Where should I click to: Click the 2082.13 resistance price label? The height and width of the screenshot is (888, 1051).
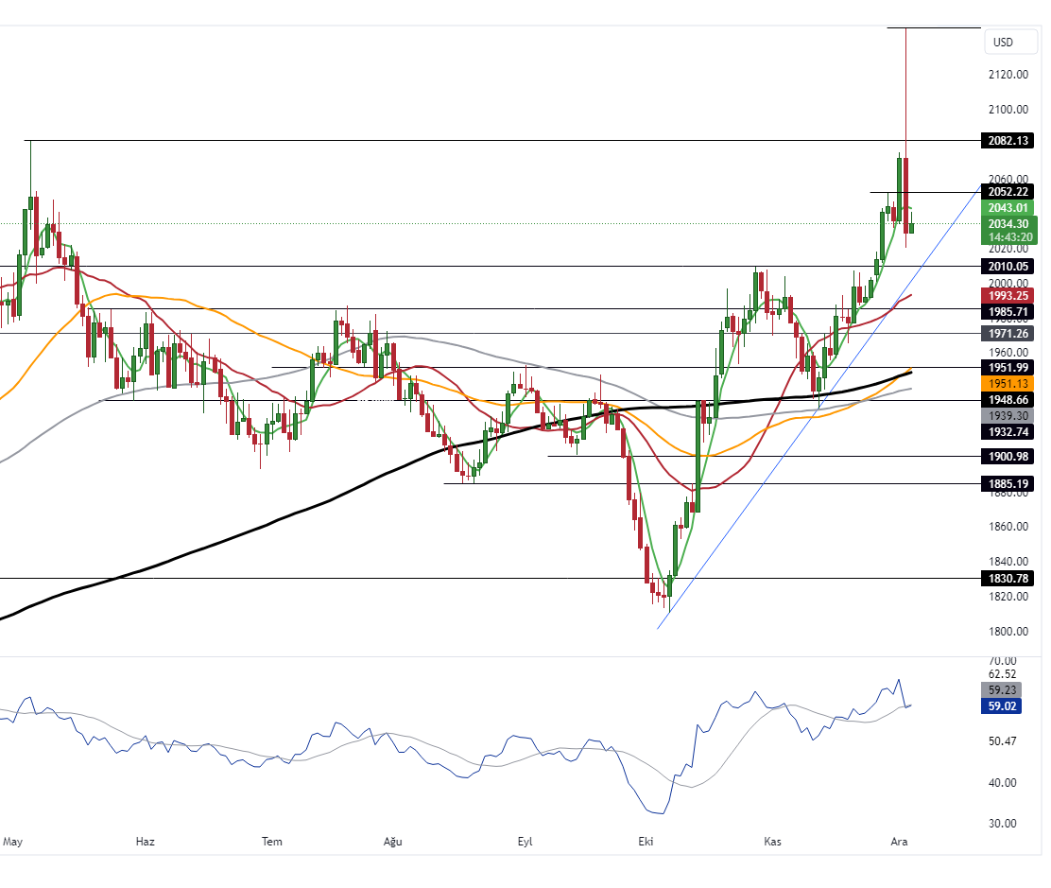pyautogui.click(x=1008, y=141)
